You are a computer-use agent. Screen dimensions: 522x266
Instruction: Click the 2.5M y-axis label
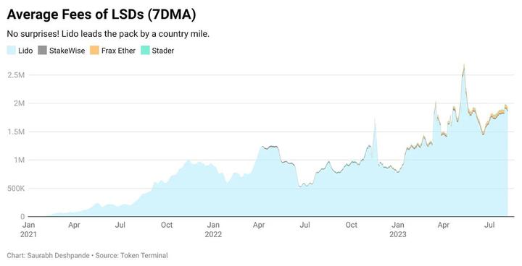click(x=16, y=75)
